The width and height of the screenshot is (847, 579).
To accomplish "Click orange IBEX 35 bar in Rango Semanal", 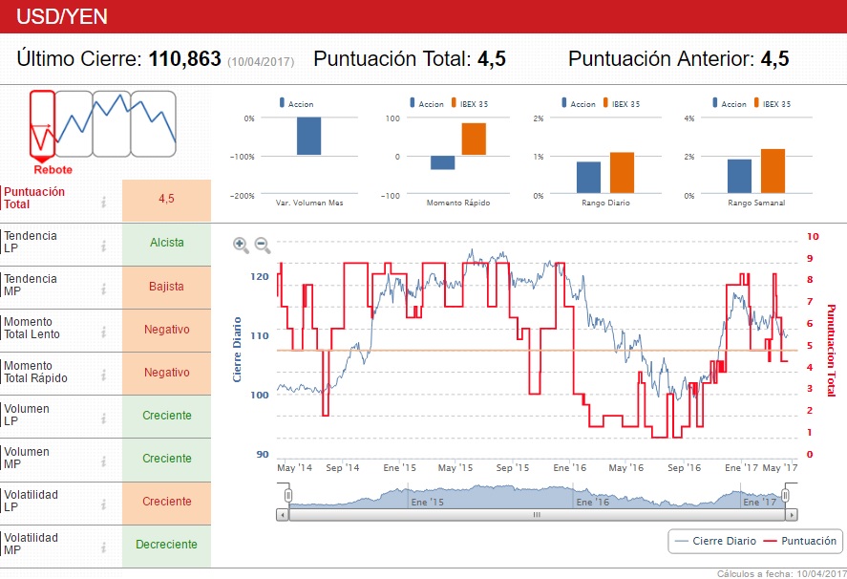I will pyautogui.click(x=773, y=171).
